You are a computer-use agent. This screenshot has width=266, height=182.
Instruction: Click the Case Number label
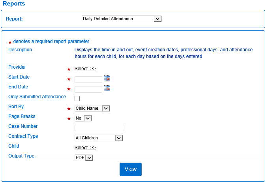[23, 126]
